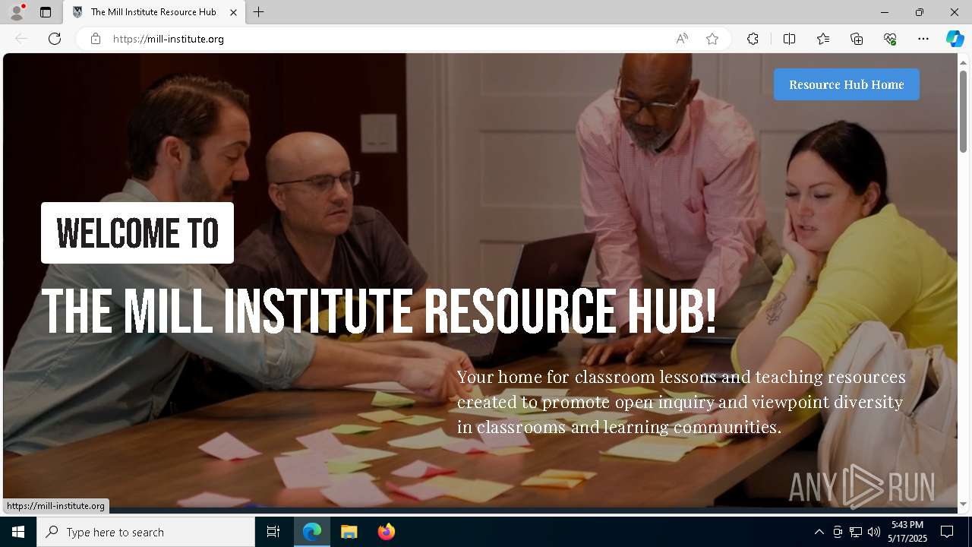Select the Mill Institute Resource Hub tab
This screenshot has width=972, height=547.
point(153,12)
